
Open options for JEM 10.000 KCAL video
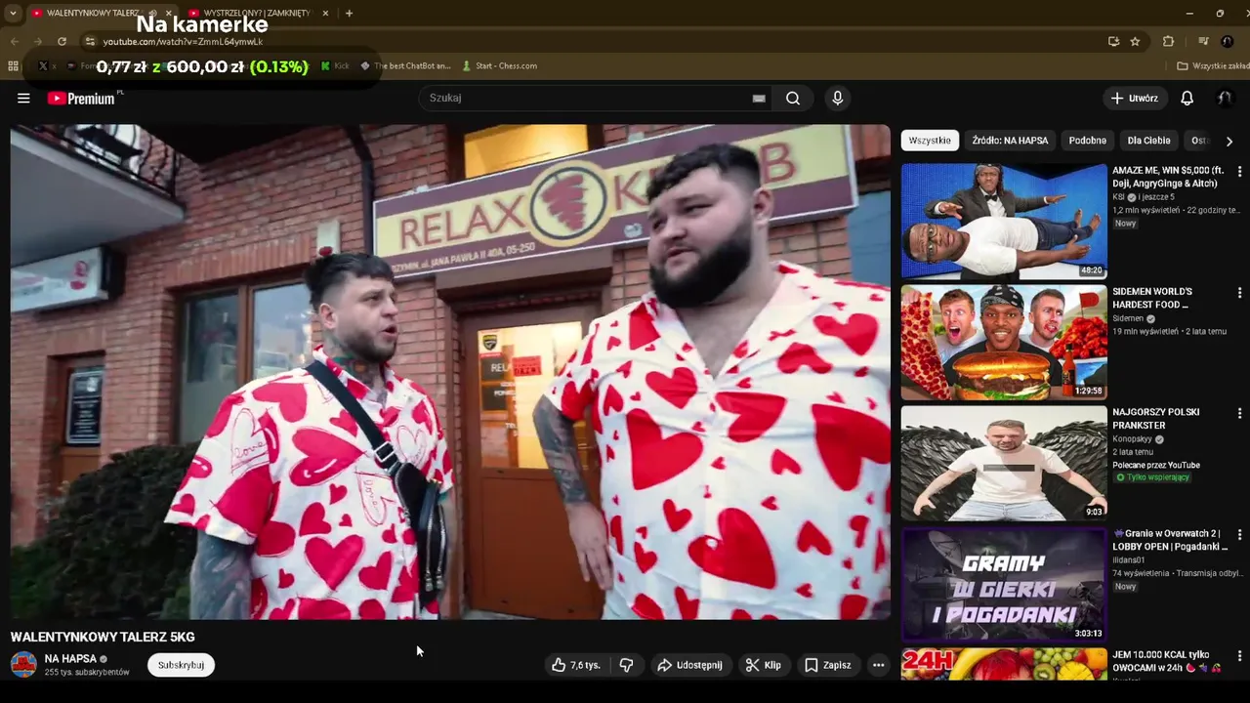1239,655
